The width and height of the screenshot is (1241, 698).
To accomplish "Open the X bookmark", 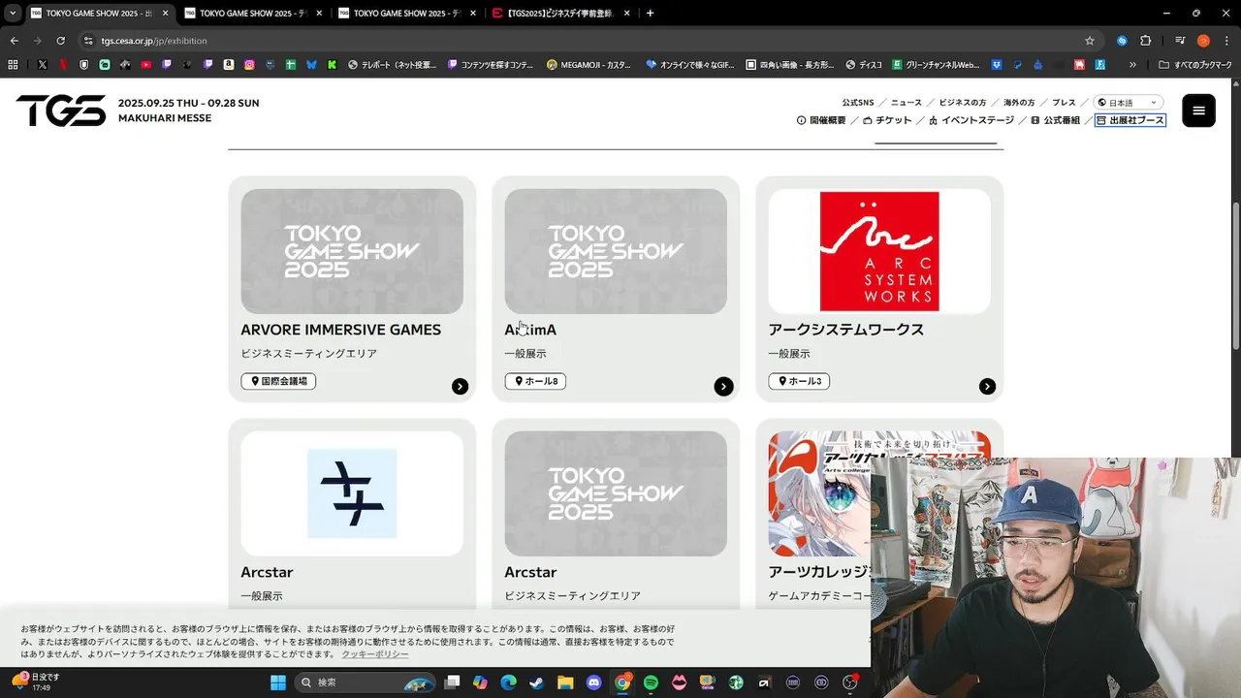I will [x=43, y=65].
